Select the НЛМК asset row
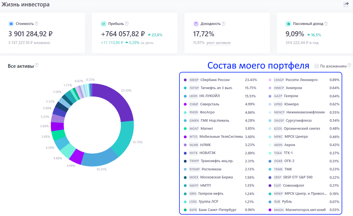The width and height of the screenshot is (353, 216). [220, 145]
